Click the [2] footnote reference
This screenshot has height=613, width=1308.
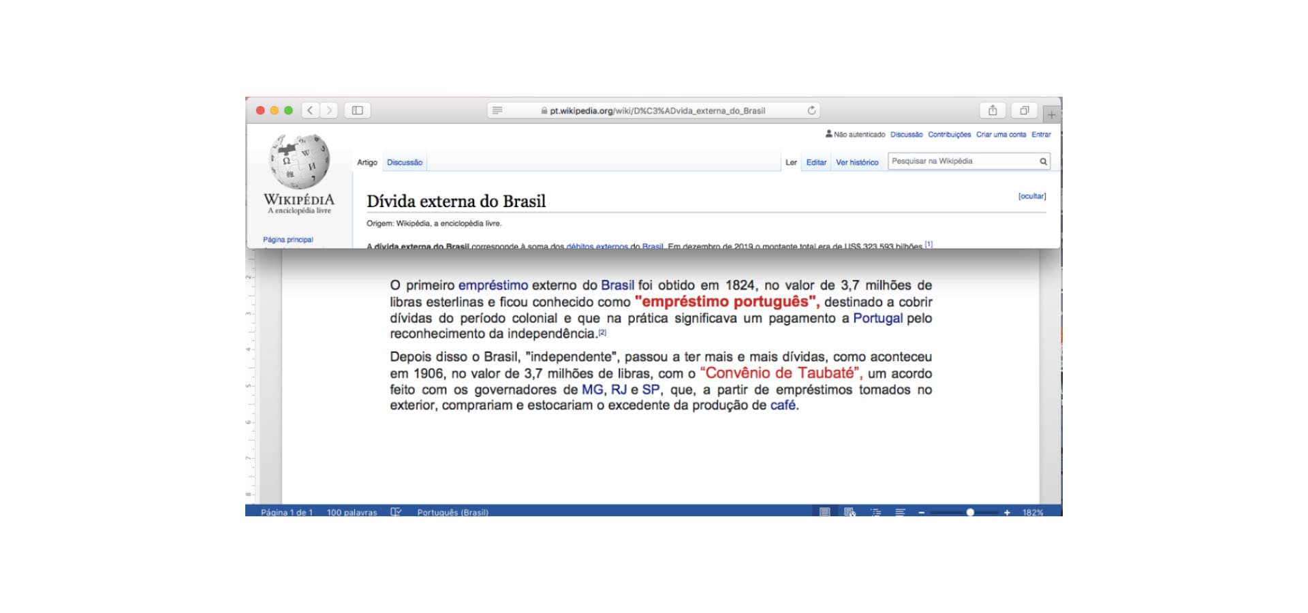(x=602, y=332)
